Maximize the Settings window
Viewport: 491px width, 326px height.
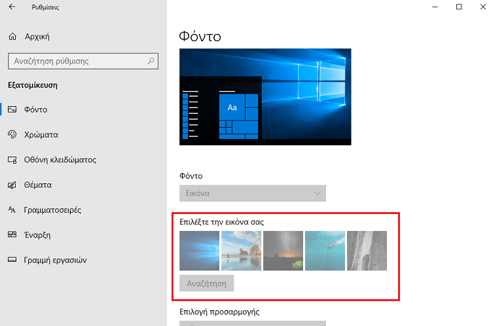point(459,7)
